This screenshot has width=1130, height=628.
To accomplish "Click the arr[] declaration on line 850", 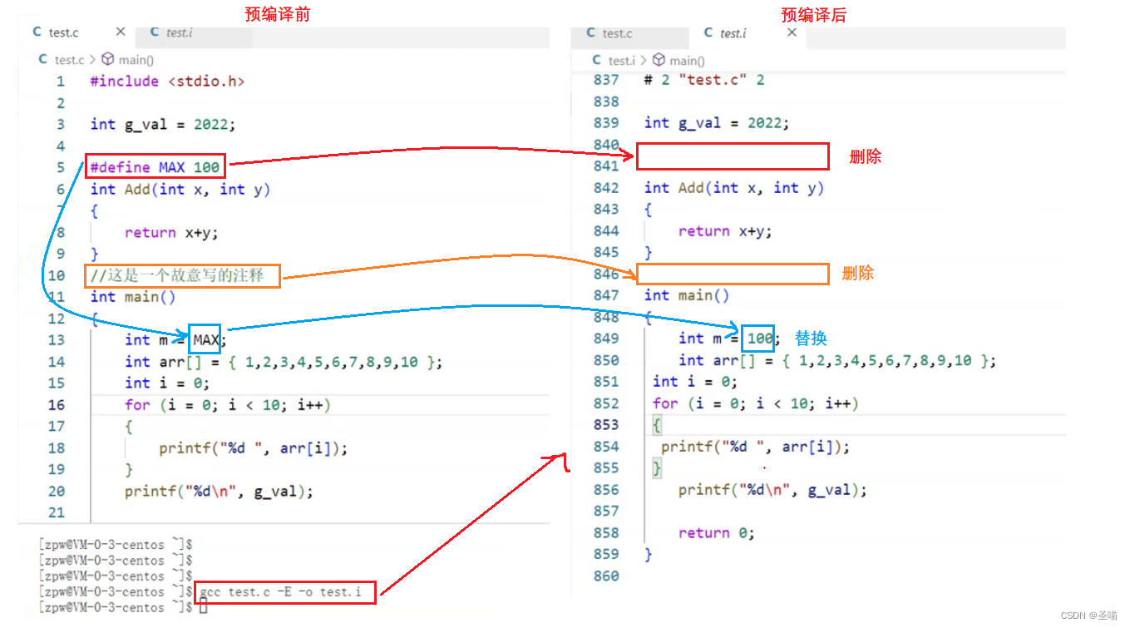I will pyautogui.click(x=837, y=361).
